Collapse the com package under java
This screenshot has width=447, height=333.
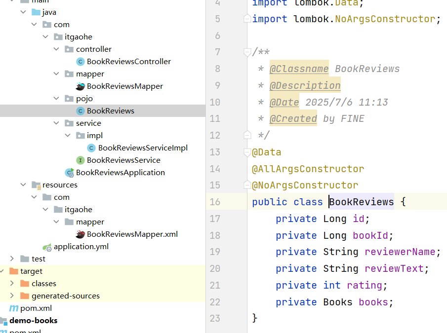pos(34,24)
